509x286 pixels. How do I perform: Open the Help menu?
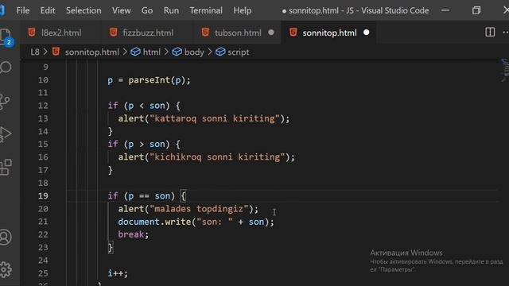(x=242, y=10)
